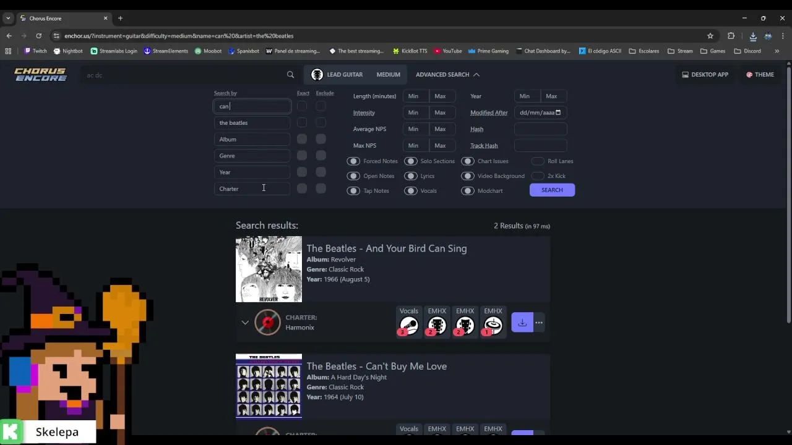The image size is (792, 445).
Task: Click the Search button
Action: [x=552, y=190]
